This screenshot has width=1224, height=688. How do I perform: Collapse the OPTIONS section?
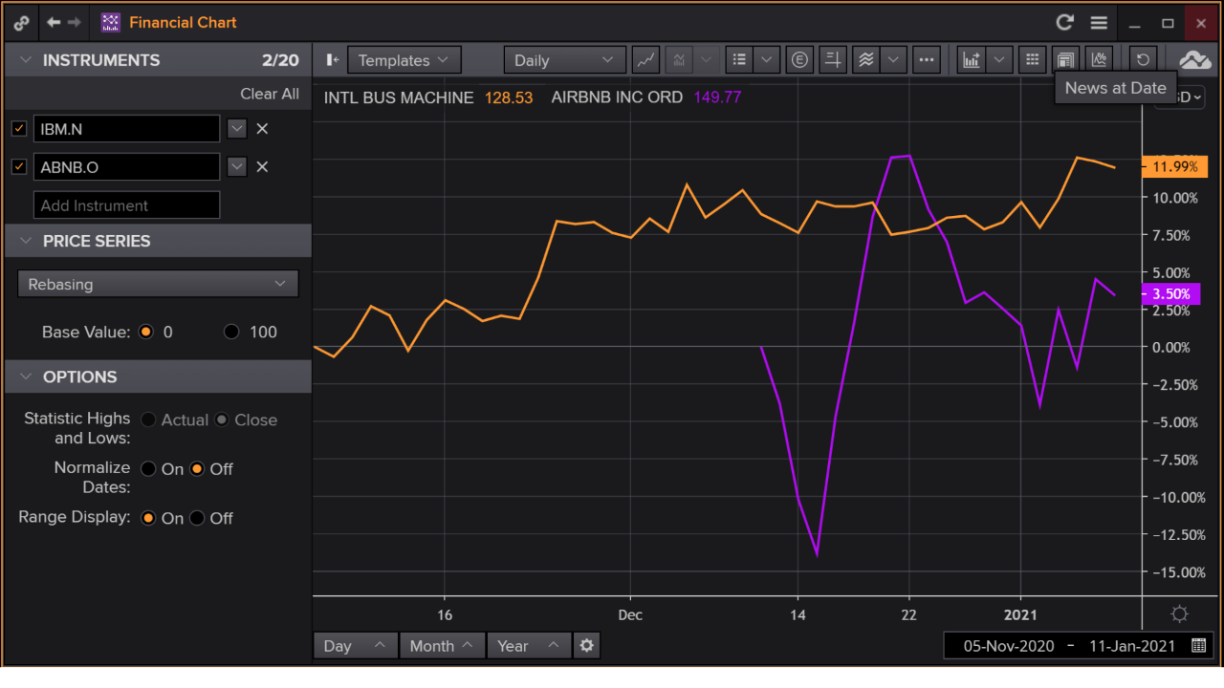pos(26,376)
